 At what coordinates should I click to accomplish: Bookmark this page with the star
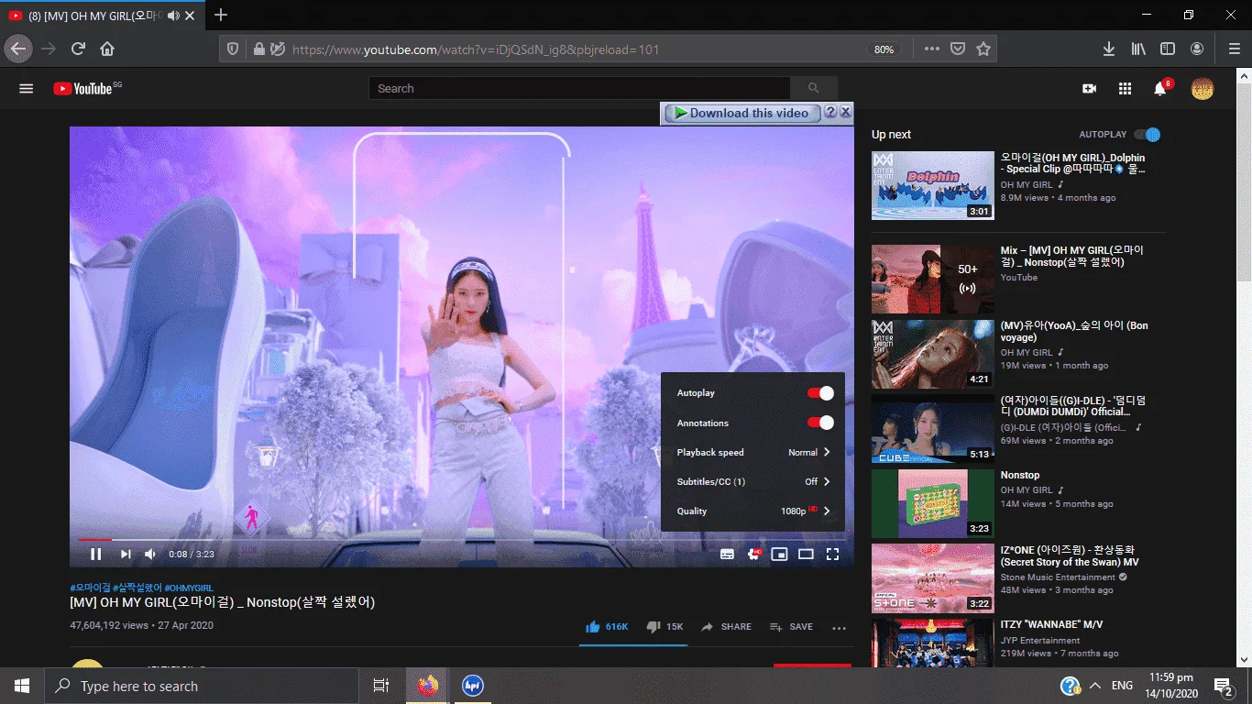pyautogui.click(x=983, y=49)
